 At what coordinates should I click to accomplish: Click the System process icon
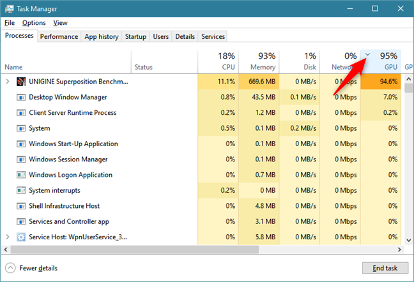pyautogui.click(x=21, y=128)
